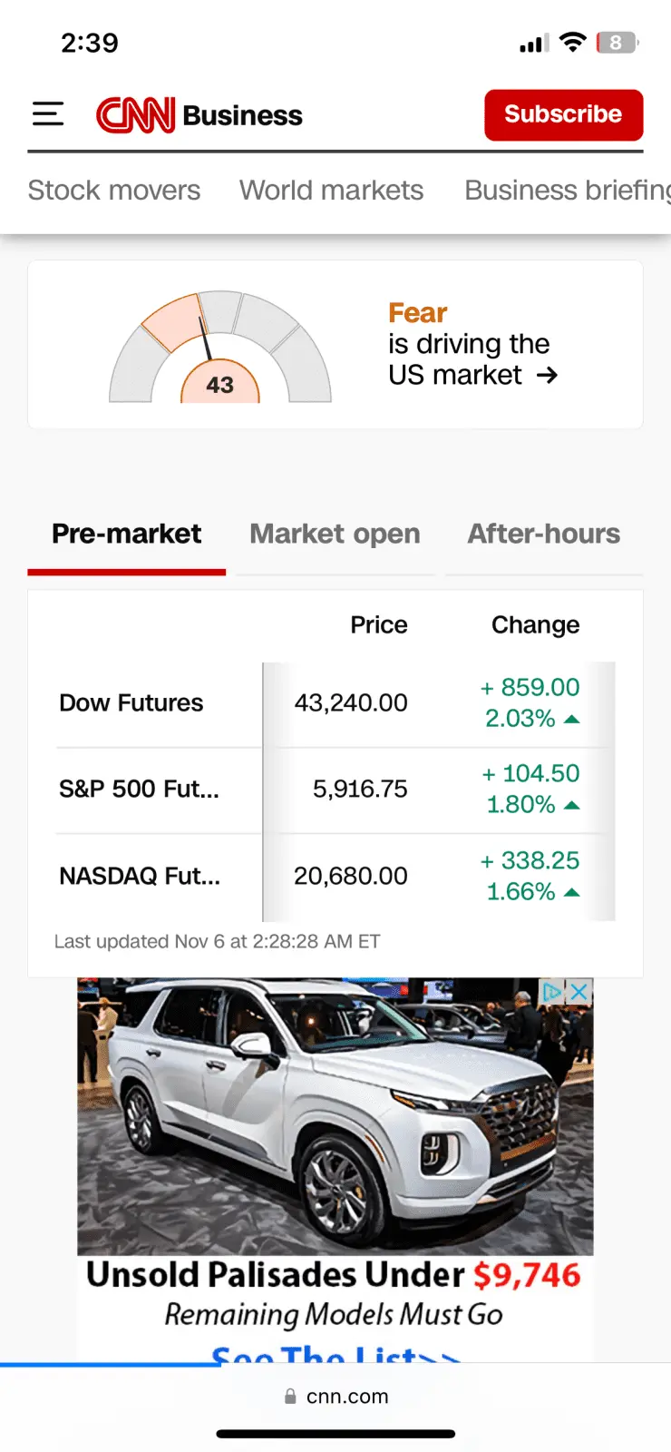671x1452 pixels.
Task: Select the Pre-market tab
Action: point(127,534)
